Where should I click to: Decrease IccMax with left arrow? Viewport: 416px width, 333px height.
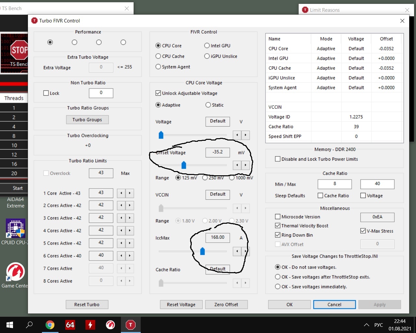[x=237, y=251]
